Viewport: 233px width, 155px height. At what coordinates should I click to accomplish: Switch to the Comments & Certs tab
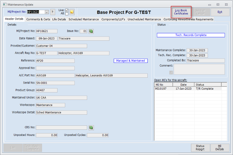[38, 19]
